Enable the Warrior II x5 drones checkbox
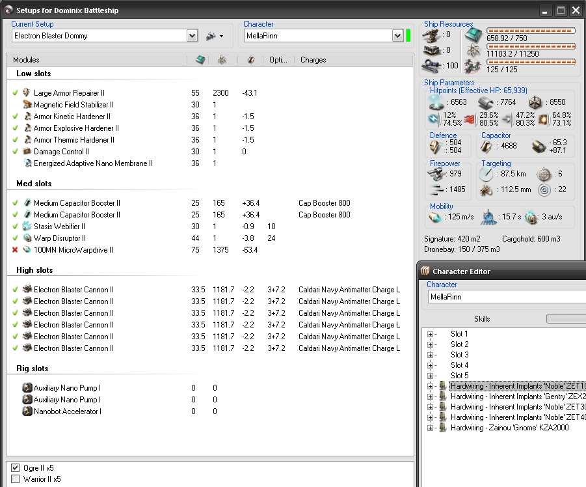This screenshot has width=586, height=487. [16, 479]
